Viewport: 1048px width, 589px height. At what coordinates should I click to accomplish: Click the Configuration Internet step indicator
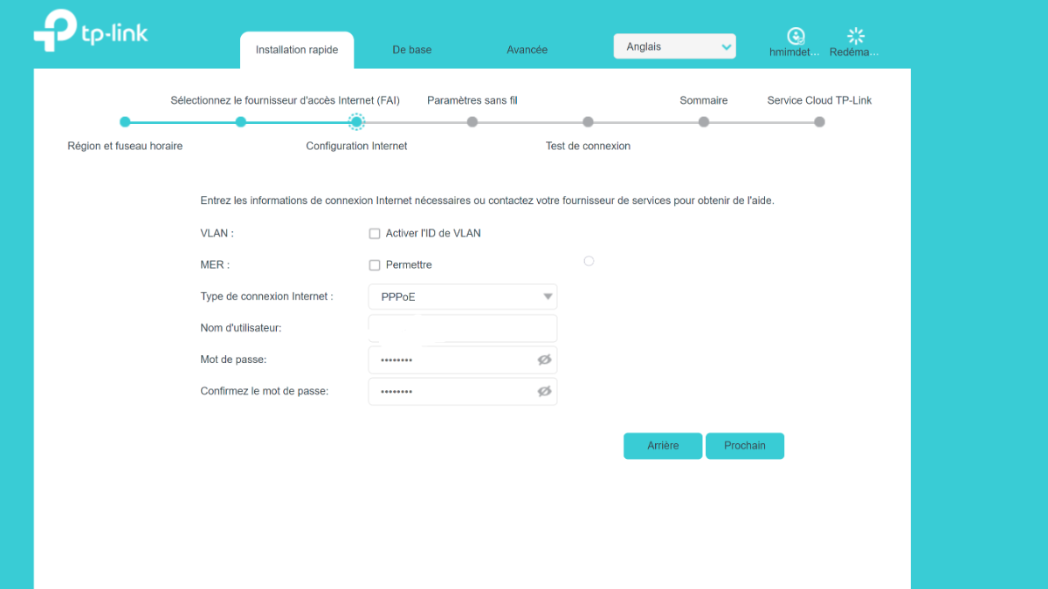pyautogui.click(x=356, y=122)
